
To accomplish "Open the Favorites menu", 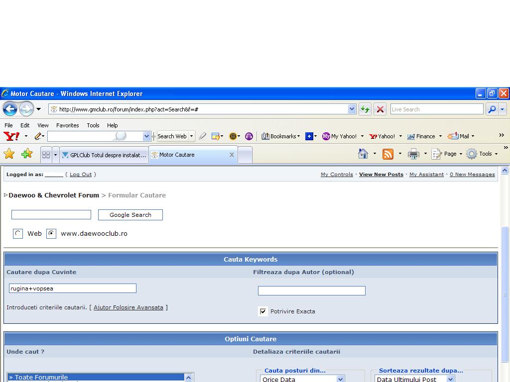I will coord(67,125).
